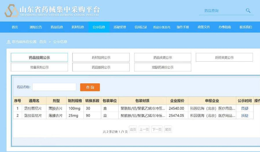The width and height of the screenshot is (260, 152).
Task: Click the price cell 24540.00
Action: pyautogui.click(x=176, y=109)
